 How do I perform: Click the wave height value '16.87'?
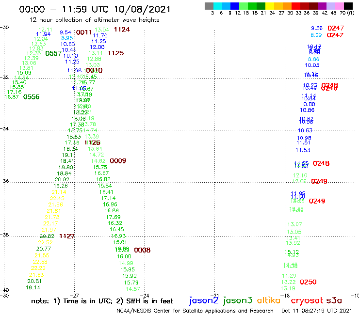pos(12,97)
